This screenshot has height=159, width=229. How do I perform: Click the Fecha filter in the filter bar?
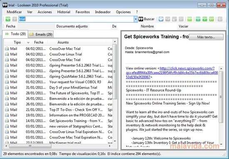[x=11, y=26]
